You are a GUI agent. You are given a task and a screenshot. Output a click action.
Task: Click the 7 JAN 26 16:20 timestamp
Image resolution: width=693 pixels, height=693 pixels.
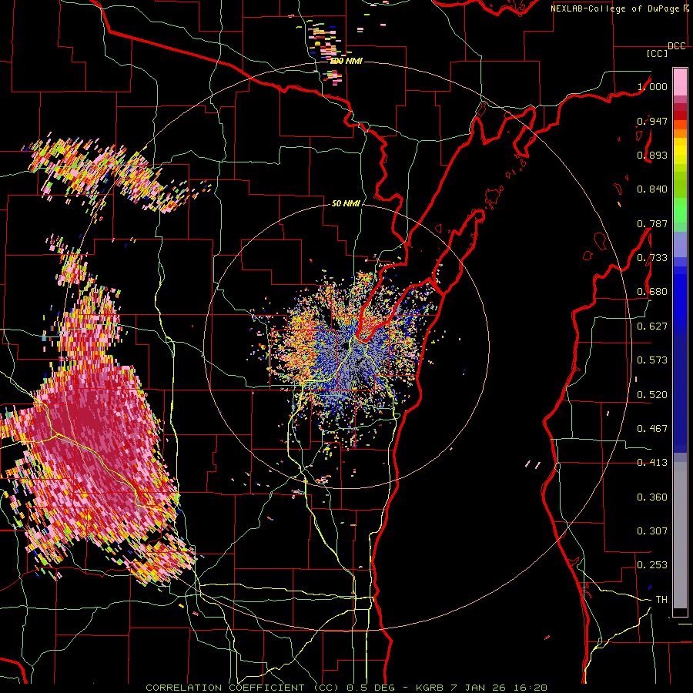coord(499,688)
